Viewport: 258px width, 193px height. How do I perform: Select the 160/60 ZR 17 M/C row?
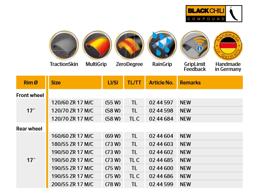pyautogui.click(x=72, y=136)
